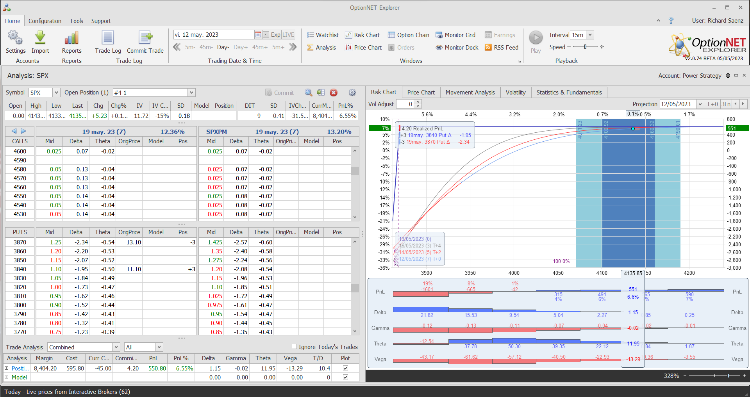Open the Watchlist window
Image resolution: width=750 pixels, height=397 pixels.
click(x=323, y=35)
